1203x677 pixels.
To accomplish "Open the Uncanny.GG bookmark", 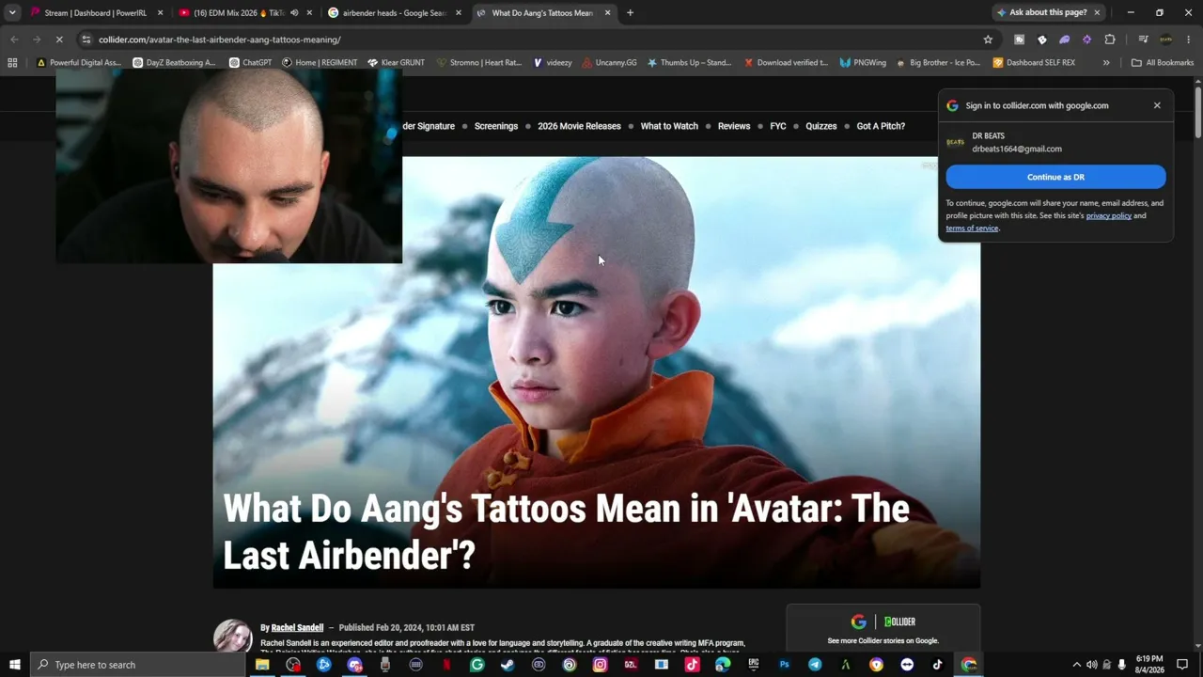I will pyautogui.click(x=609, y=63).
